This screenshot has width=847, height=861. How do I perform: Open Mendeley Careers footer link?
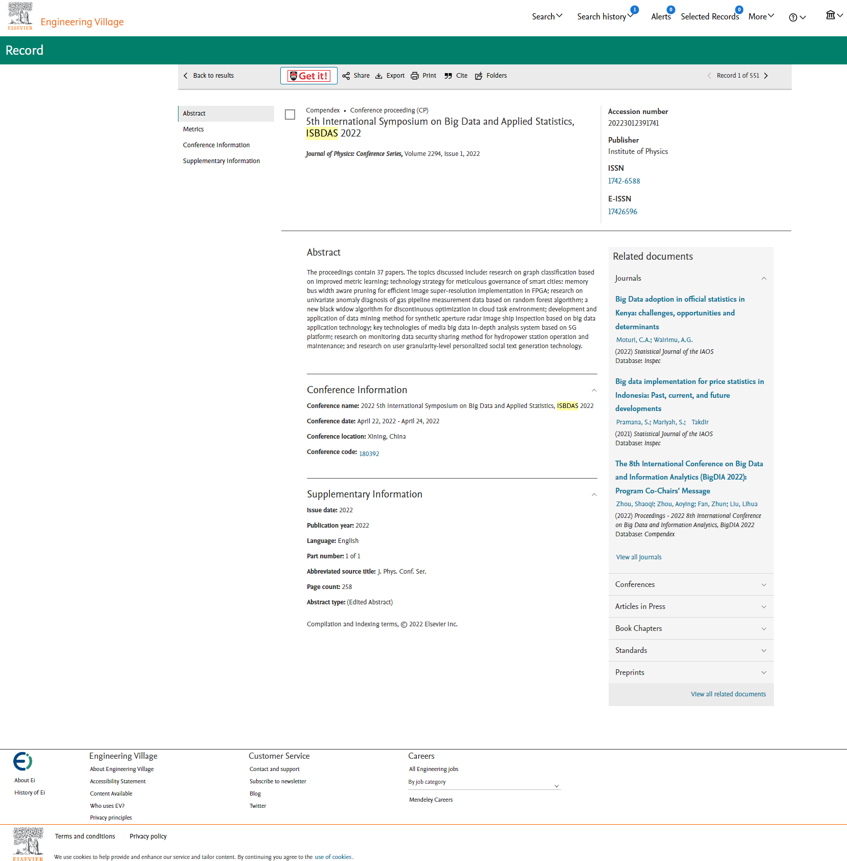tap(431, 800)
